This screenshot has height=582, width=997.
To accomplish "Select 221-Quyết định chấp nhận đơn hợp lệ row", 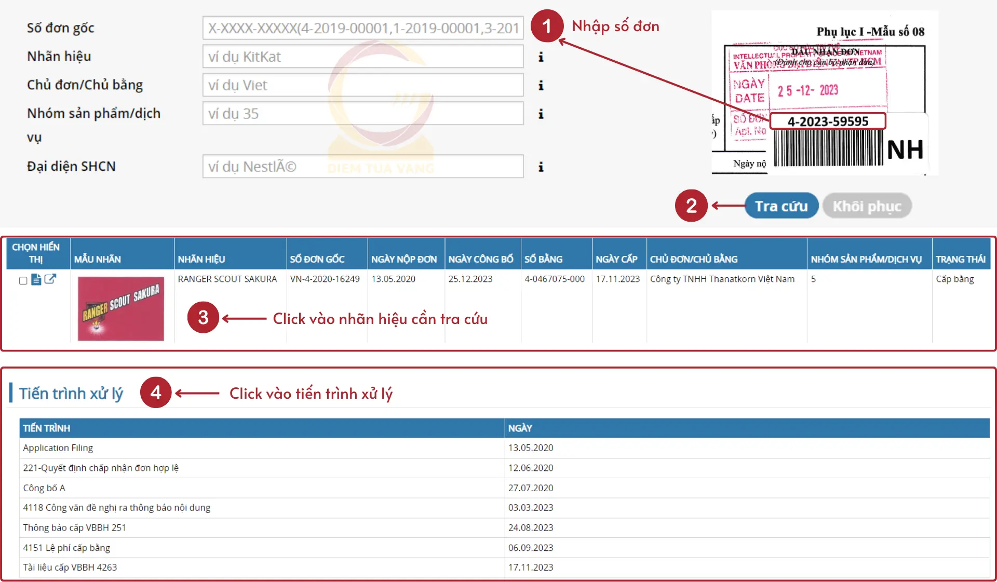I will coord(504,468).
